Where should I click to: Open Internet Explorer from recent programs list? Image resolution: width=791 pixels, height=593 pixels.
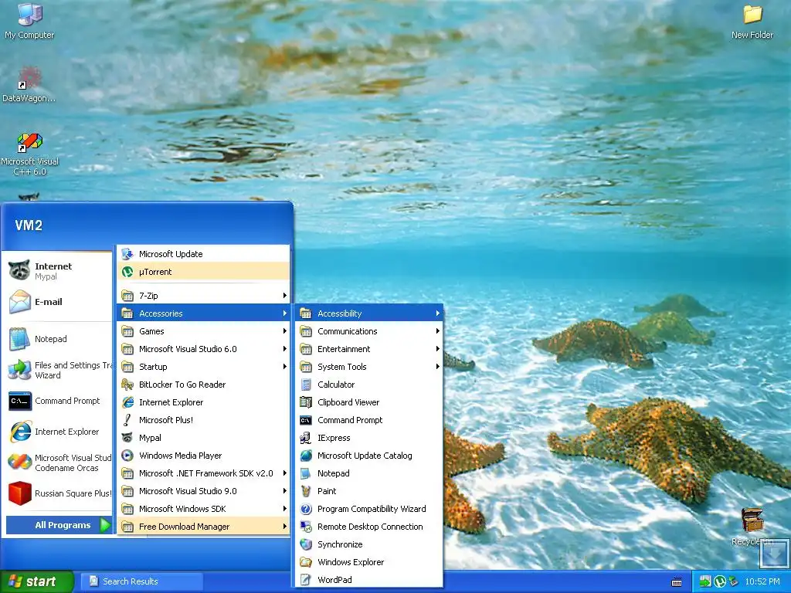pos(57,432)
